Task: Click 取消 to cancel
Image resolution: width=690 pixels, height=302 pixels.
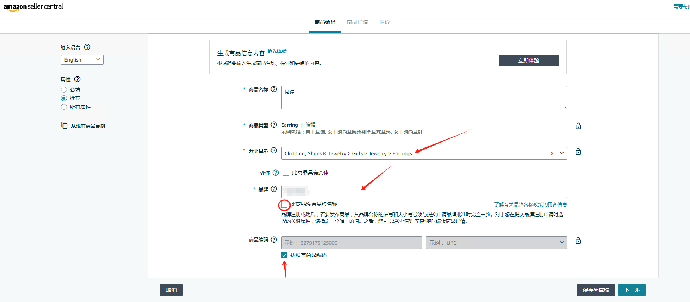Action: tap(171, 290)
